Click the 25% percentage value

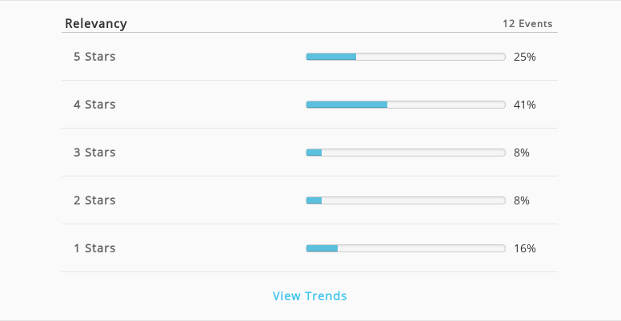coord(525,57)
